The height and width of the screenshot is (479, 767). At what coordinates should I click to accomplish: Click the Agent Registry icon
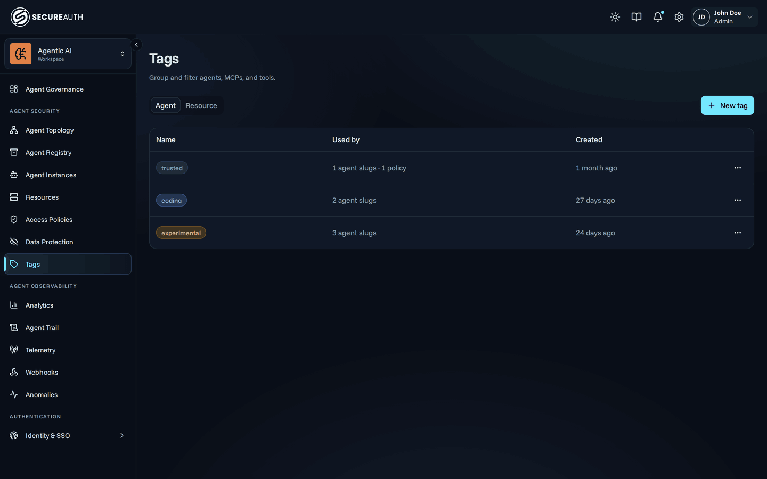14,152
